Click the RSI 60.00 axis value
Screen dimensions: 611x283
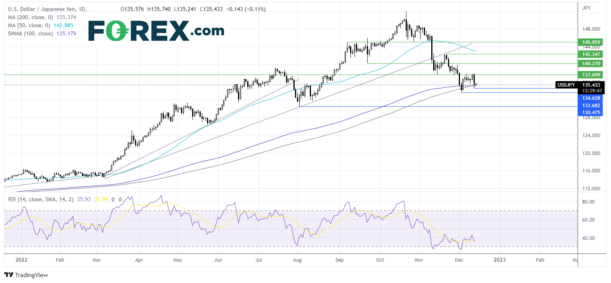coord(588,219)
